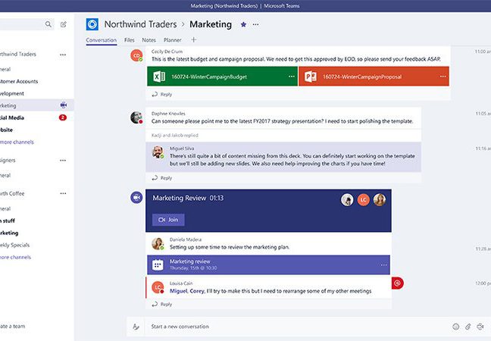Start a video meeting from compose box
The height and width of the screenshot is (341, 491).
480,327
